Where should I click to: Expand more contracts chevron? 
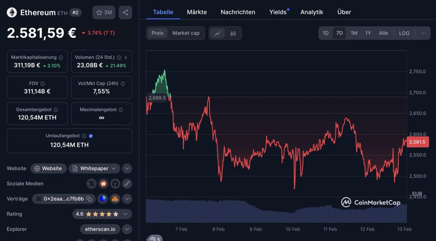[127, 199]
